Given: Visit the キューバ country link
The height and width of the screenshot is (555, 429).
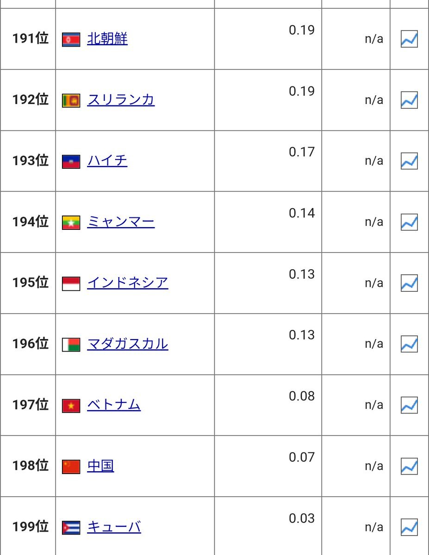Looking at the screenshot, I should coord(113,527).
